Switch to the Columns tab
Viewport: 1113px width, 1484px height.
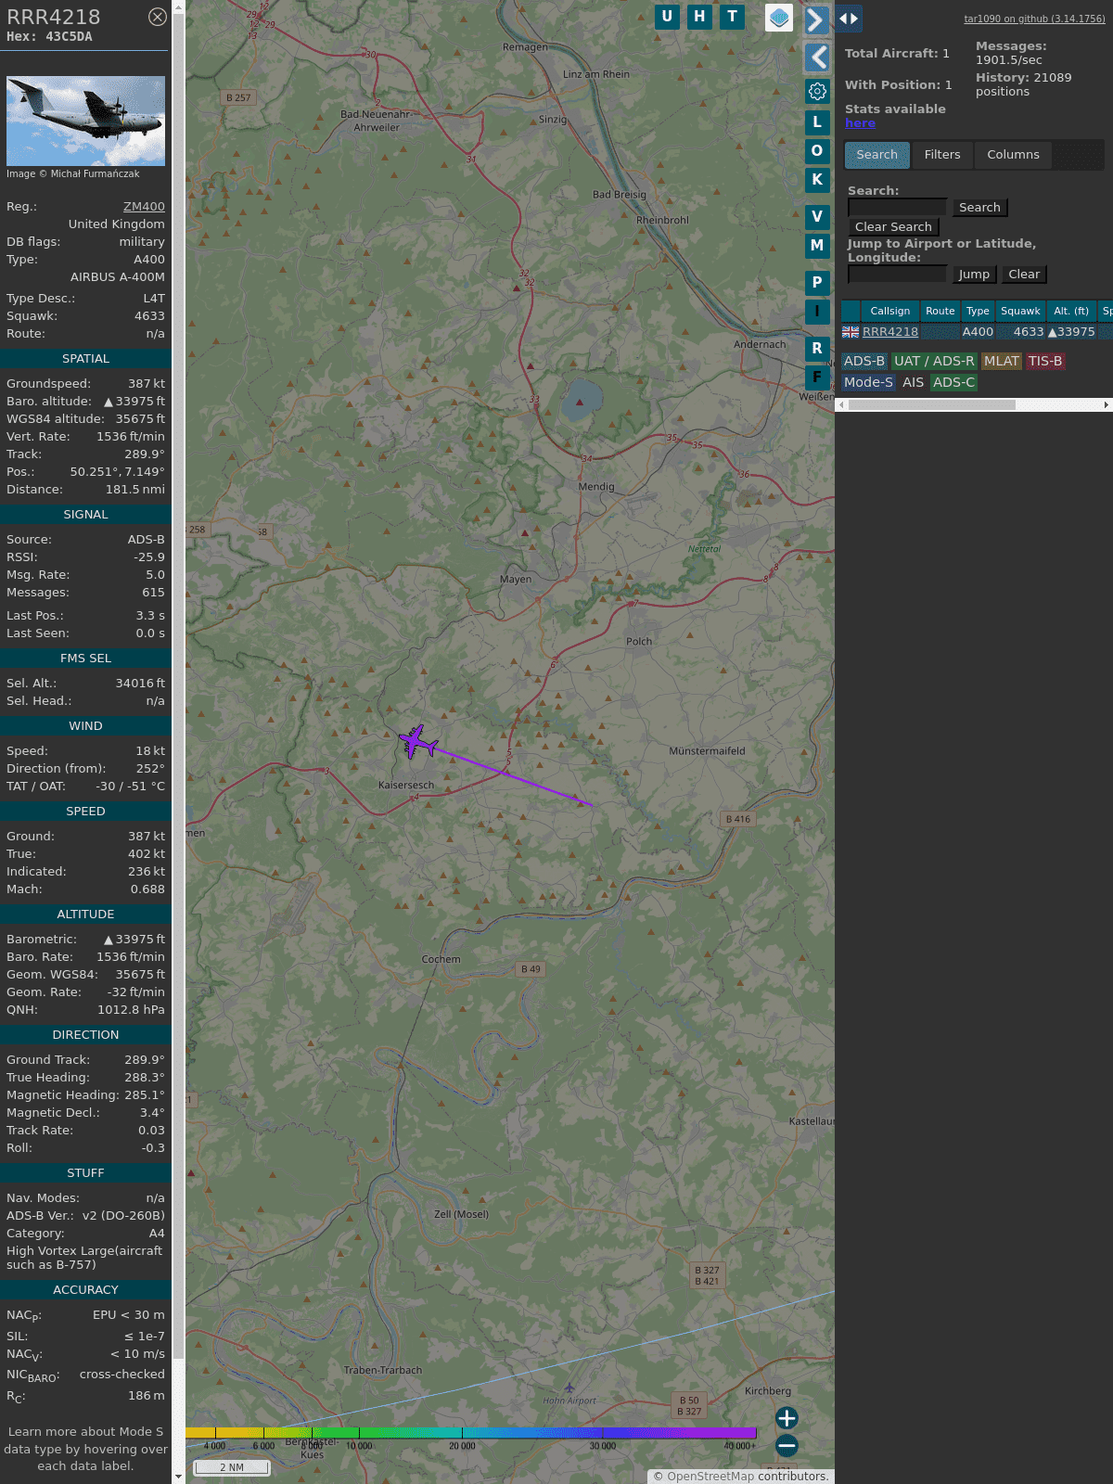[1013, 155]
